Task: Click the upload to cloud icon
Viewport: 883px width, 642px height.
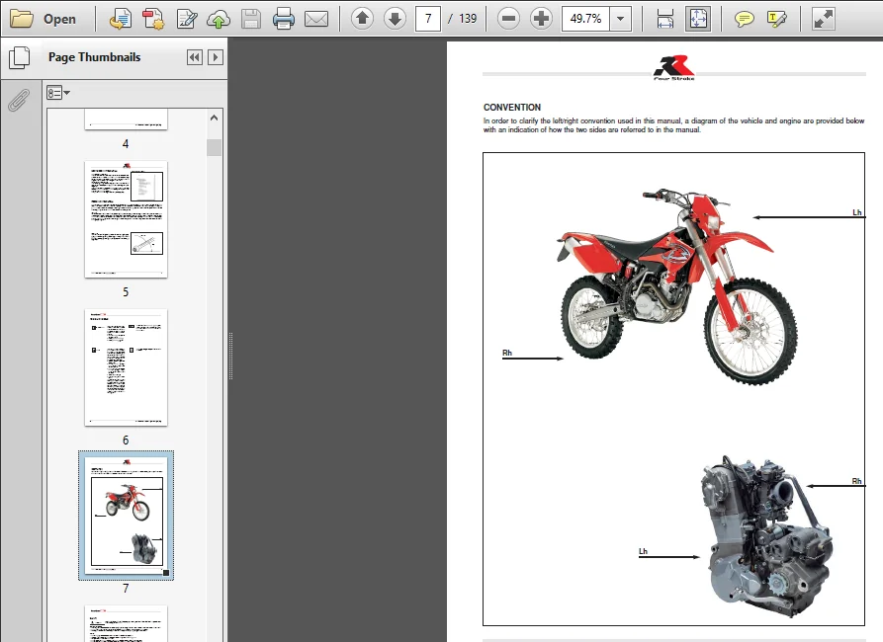Action: tap(218, 19)
